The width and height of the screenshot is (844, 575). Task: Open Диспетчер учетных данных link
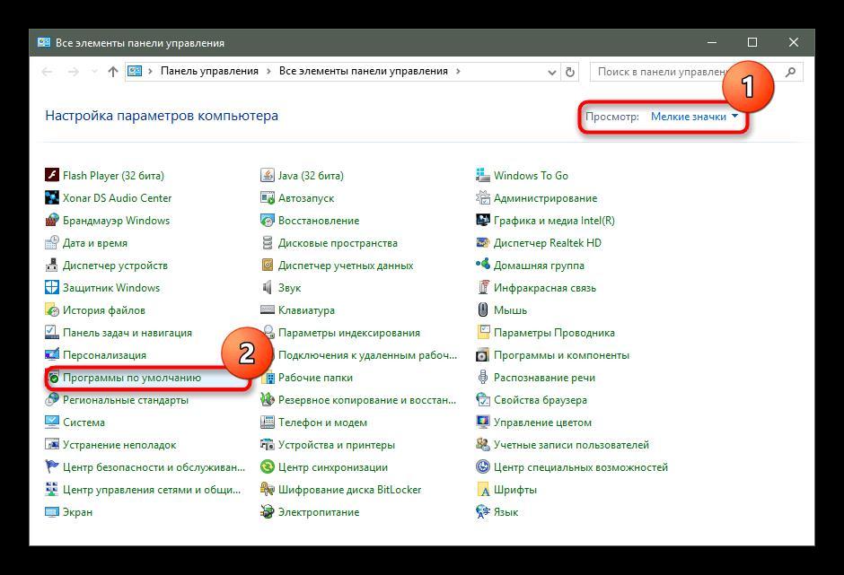coord(346,266)
